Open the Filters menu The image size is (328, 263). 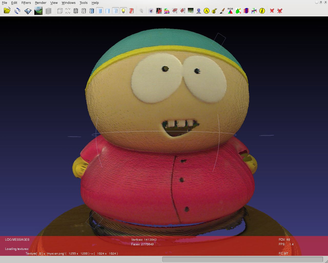tap(26, 3)
